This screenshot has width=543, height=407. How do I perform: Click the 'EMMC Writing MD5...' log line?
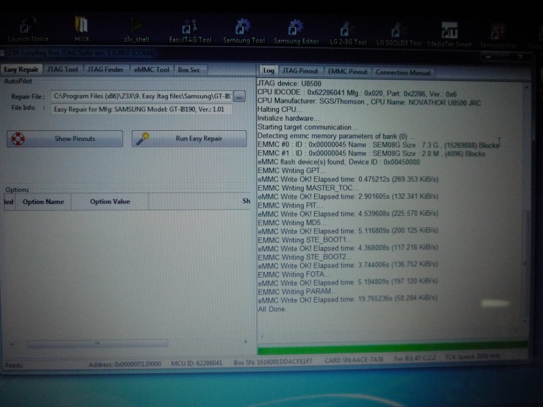[292, 222]
